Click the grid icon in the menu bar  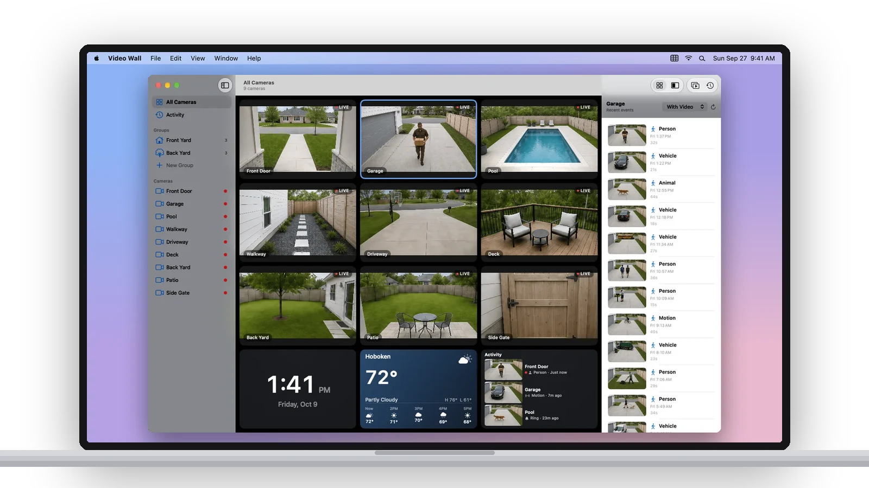(x=674, y=58)
